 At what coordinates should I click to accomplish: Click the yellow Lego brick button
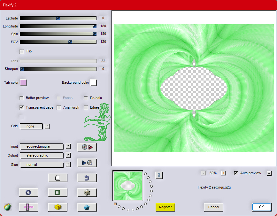pos(58,207)
